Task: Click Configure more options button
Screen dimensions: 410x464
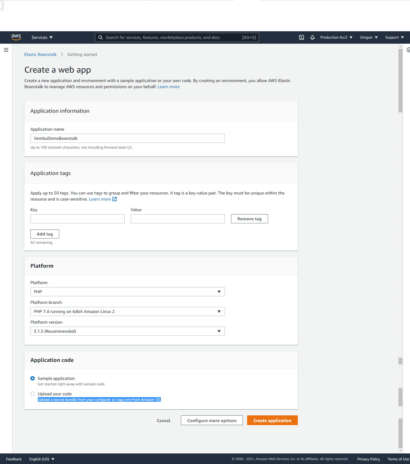Action: (x=212, y=421)
